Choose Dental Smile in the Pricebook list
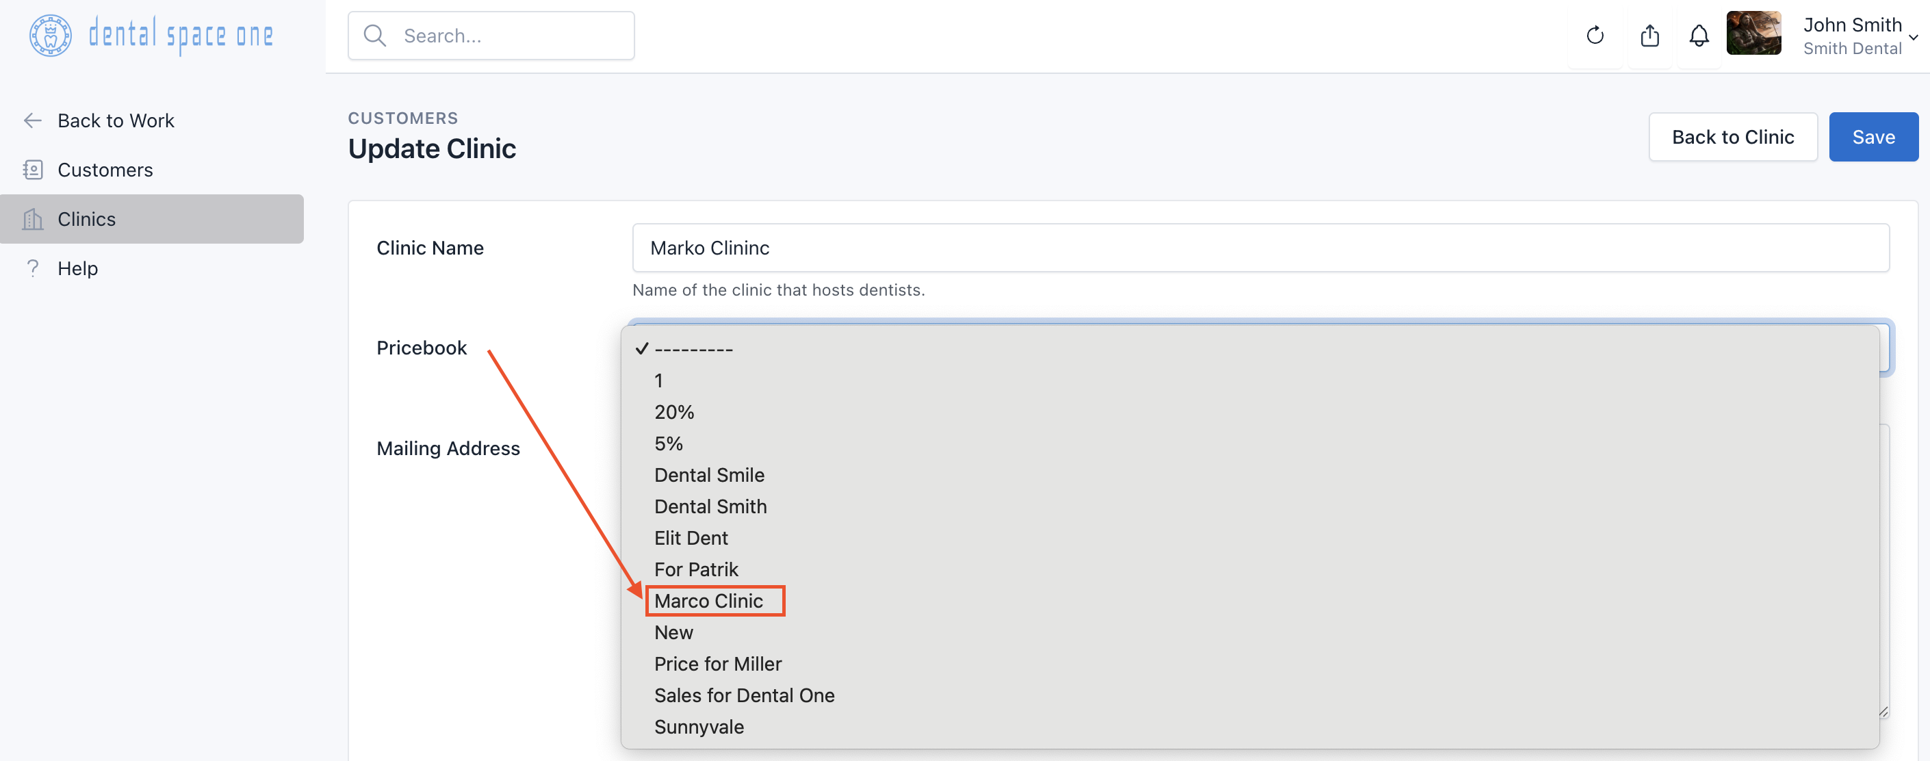Image resolution: width=1930 pixels, height=761 pixels. 709,474
